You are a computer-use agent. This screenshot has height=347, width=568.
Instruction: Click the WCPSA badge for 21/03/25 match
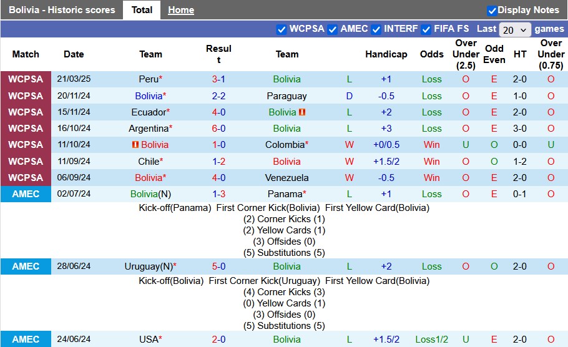point(26,79)
